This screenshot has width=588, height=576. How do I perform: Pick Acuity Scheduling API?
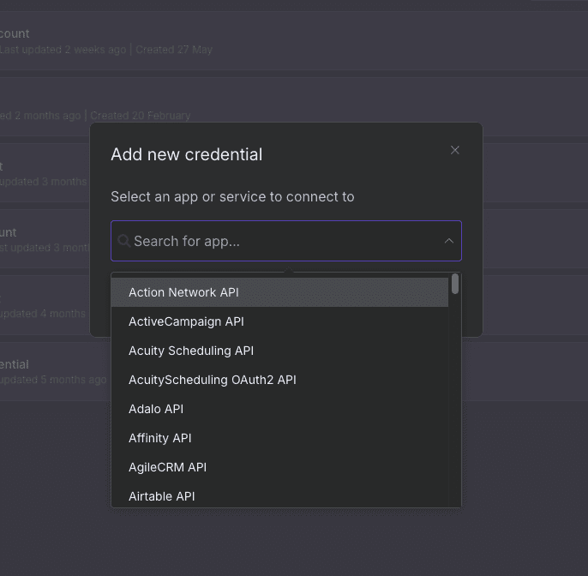[191, 351]
